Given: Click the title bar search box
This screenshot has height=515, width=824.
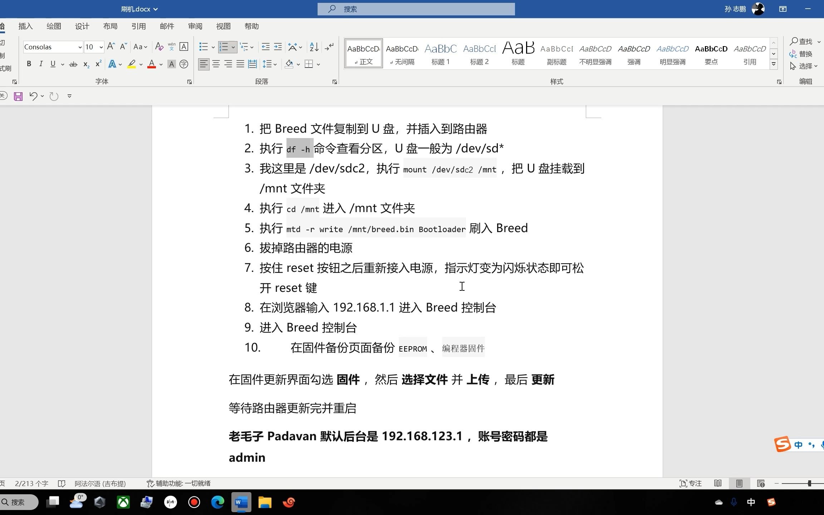Looking at the screenshot, I should tap(416, 9).
